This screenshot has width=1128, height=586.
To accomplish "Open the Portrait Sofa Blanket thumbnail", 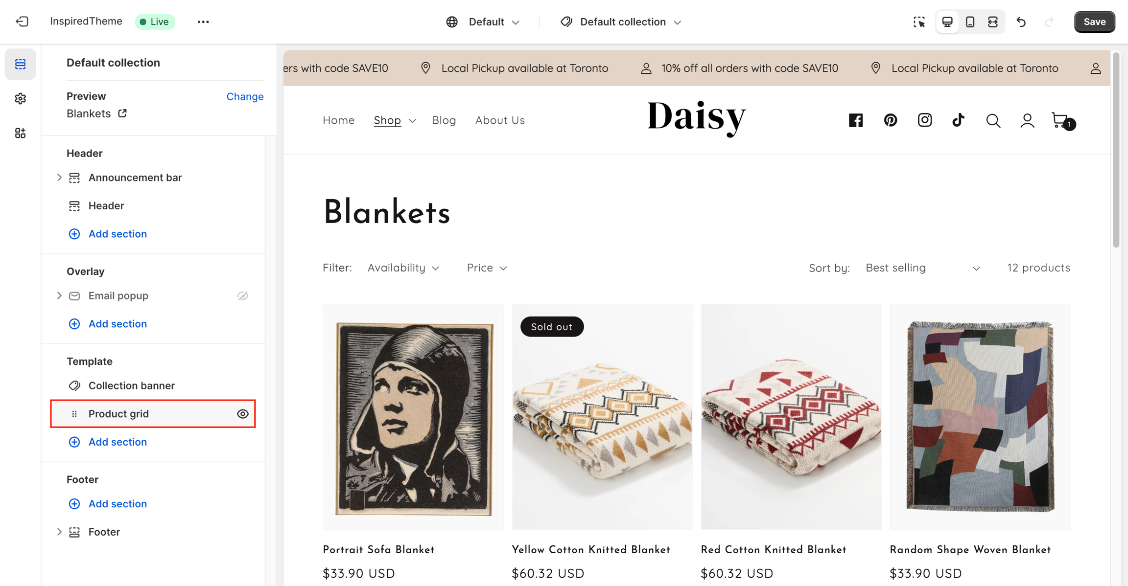I will pos(413,417).
